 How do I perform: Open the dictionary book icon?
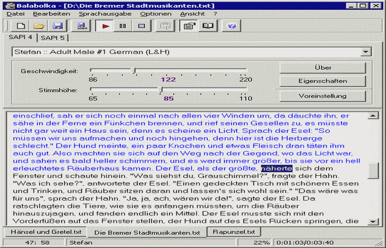click(207, 26)
